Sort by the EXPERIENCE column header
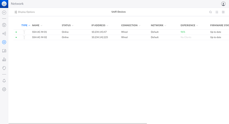This screenshot has height=124, width=229. pos(189,26)
